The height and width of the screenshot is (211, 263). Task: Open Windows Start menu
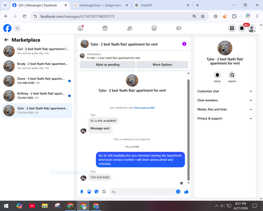pos(6,206)
